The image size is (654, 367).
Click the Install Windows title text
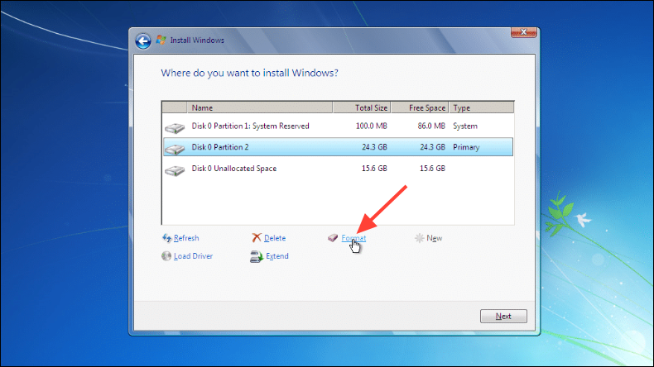197,40
